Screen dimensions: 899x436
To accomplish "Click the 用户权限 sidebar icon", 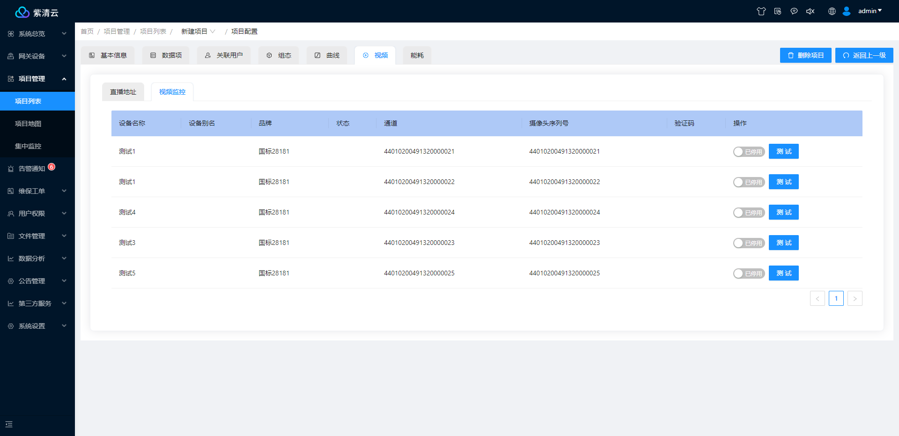I will [11, 214].
